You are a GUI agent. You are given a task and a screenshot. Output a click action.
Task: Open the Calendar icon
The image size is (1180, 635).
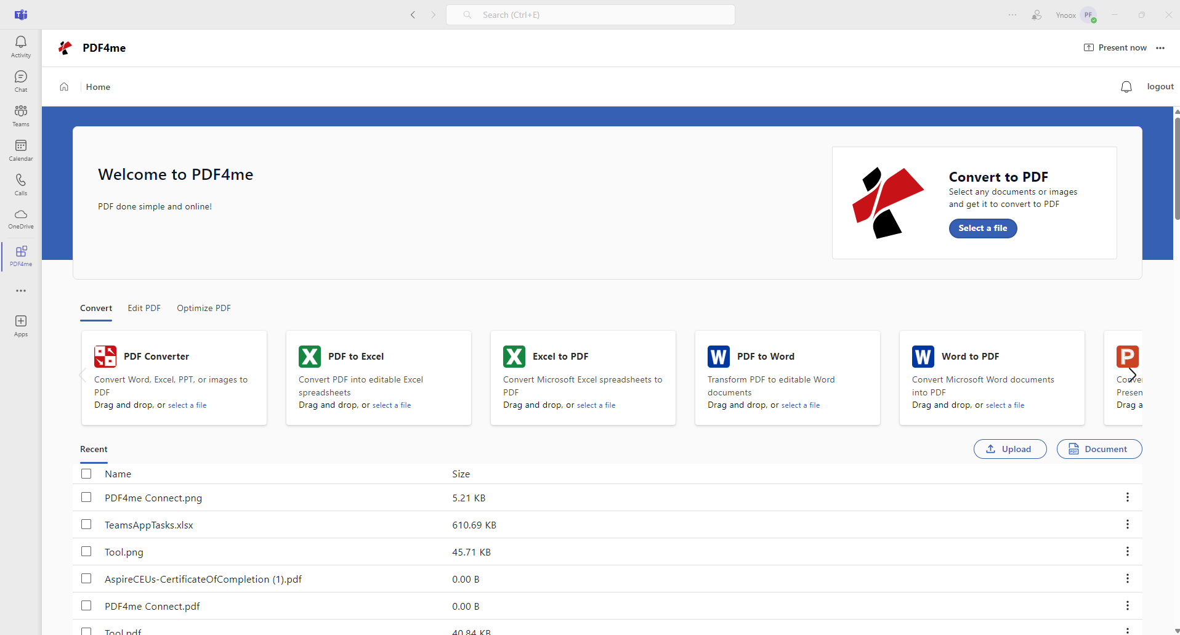pyautogui.click(x=20, y=149)
